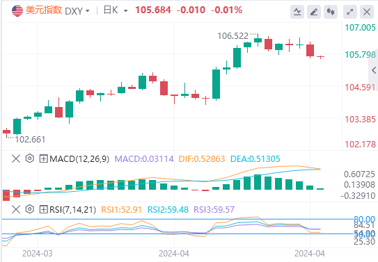Select the 106.522 high candlestick

(258, 40)
